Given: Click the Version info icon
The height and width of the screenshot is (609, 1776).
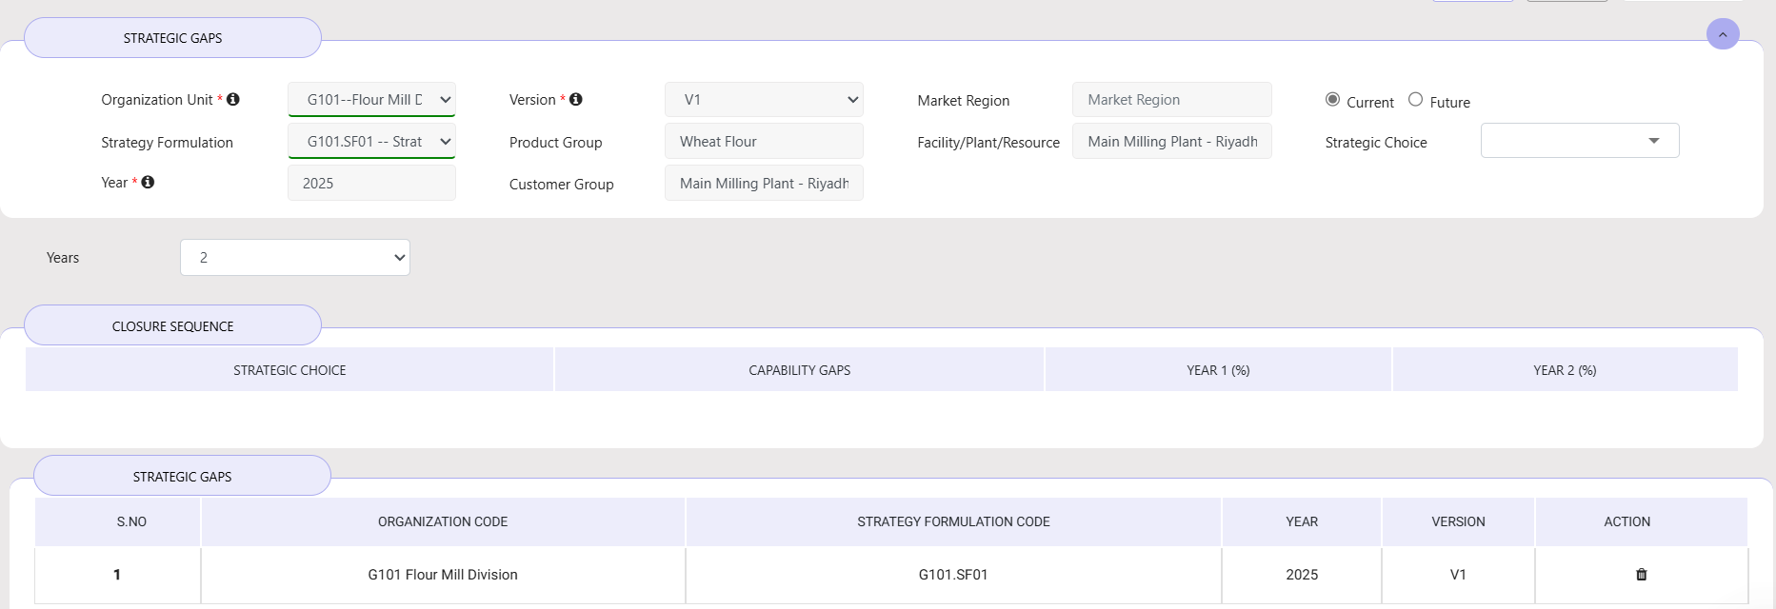Looking at the screenshot, I should 576,99.
